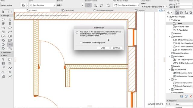Viewport: 193px width, 108px height.
Task: Enable Don't show this dialog again
Action: [x=81, y=43]
